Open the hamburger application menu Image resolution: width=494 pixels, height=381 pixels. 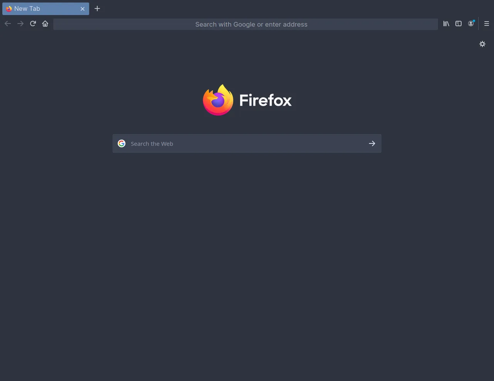point(487,24)
